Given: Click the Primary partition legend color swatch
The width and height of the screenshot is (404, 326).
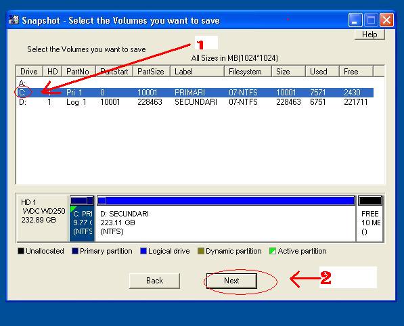Looking at the screenshot, I should point(75,251).
